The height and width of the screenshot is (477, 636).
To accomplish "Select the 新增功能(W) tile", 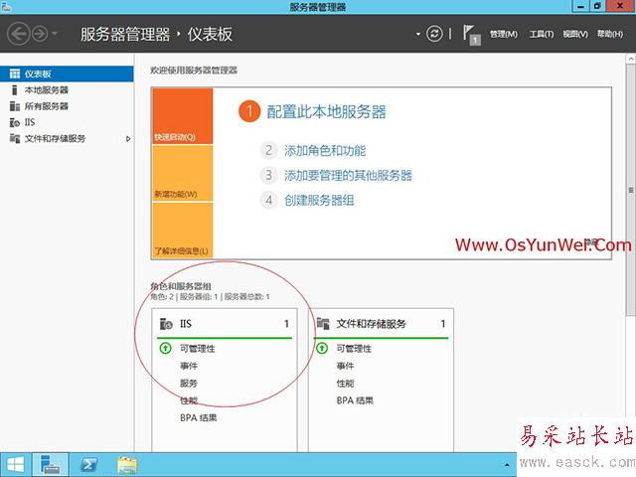I will point(182,173).
